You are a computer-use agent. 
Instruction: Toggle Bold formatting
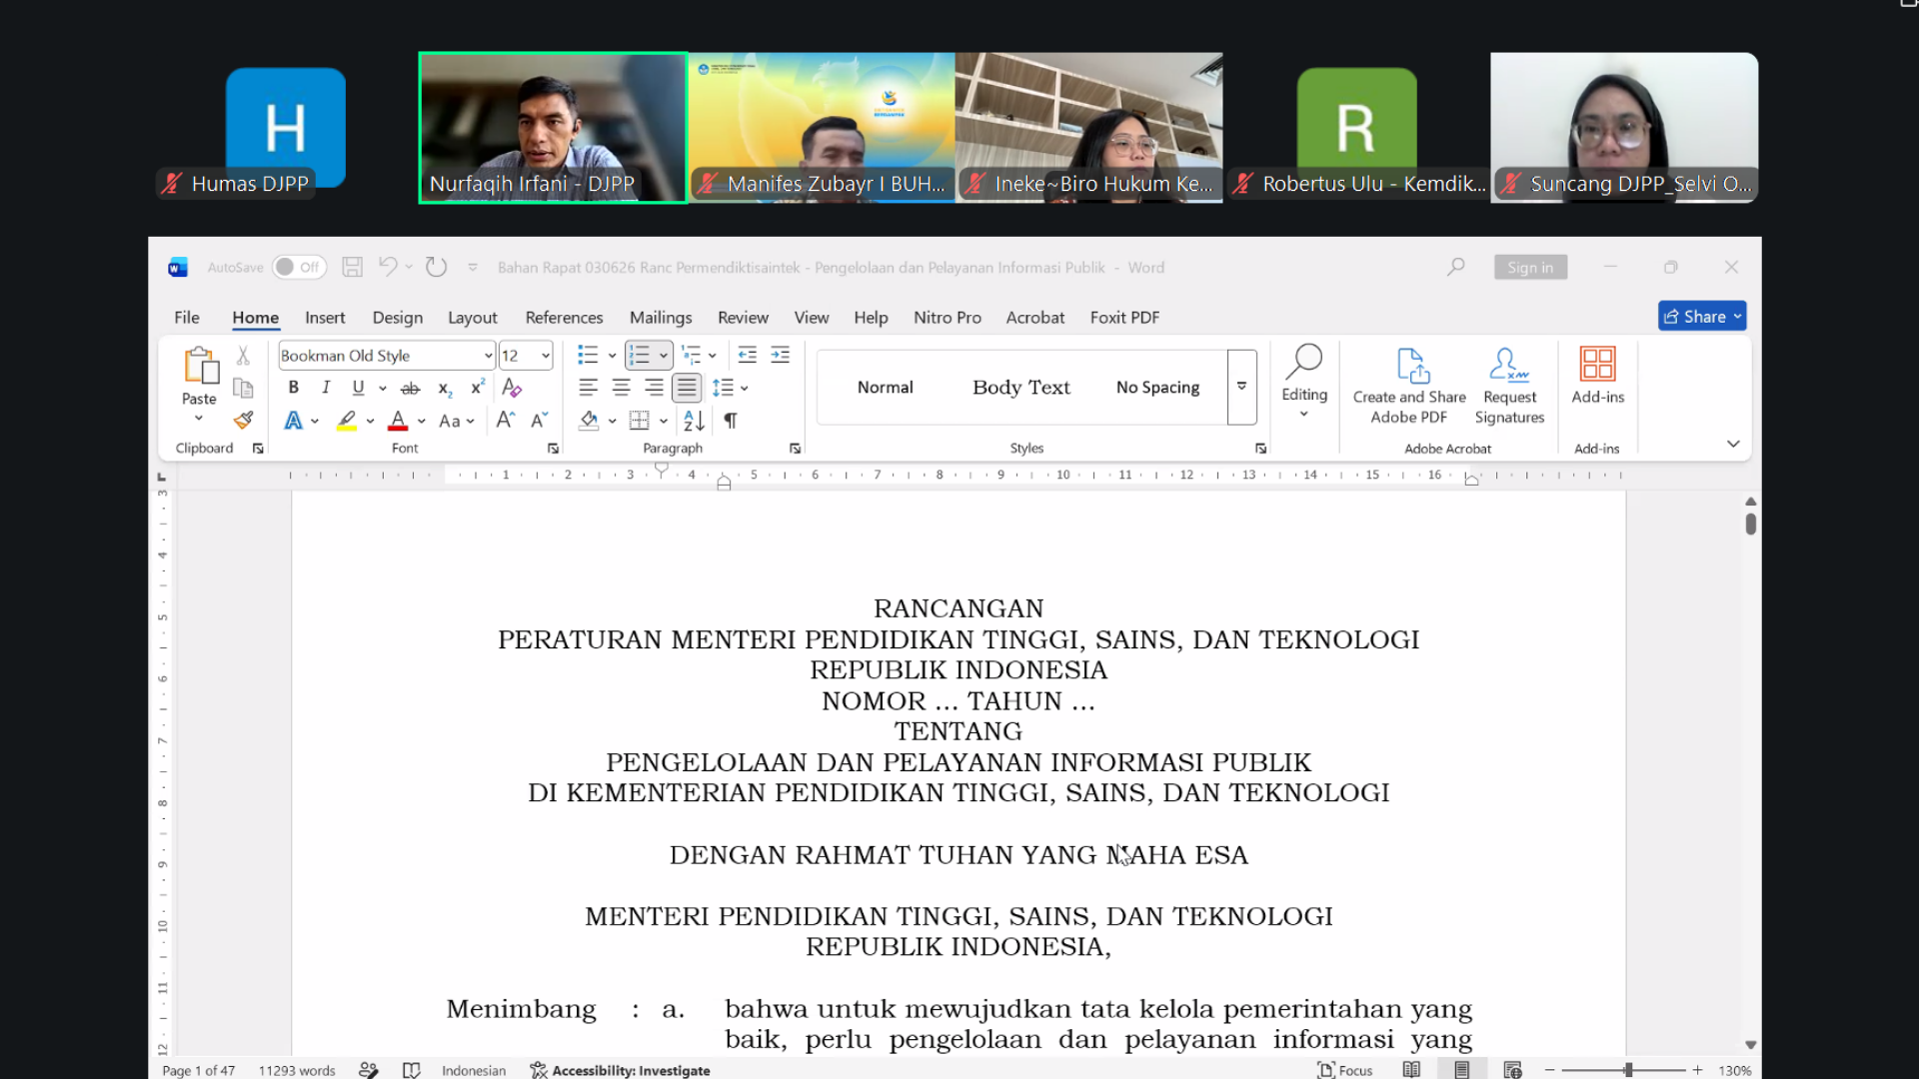[293, 388]
